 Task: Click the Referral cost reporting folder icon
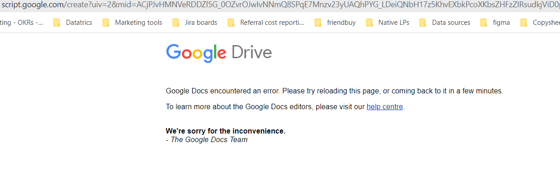231,23
